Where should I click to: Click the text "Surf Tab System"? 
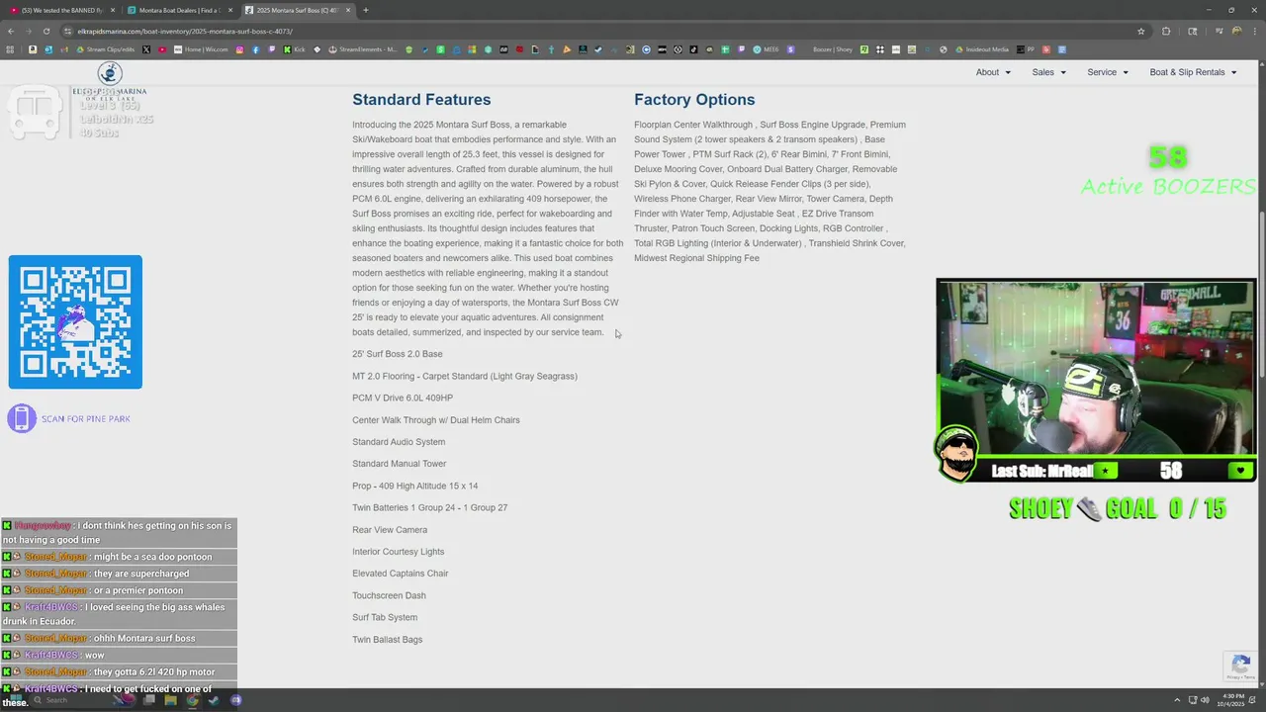tap(385, 617)
